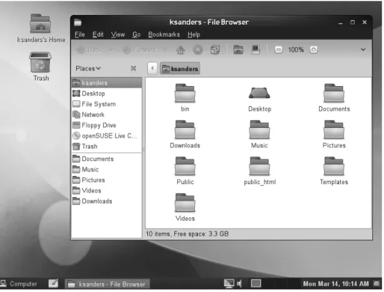Select Network in Places sidebar
The image size is (384, 292).
tap(107, 115)
